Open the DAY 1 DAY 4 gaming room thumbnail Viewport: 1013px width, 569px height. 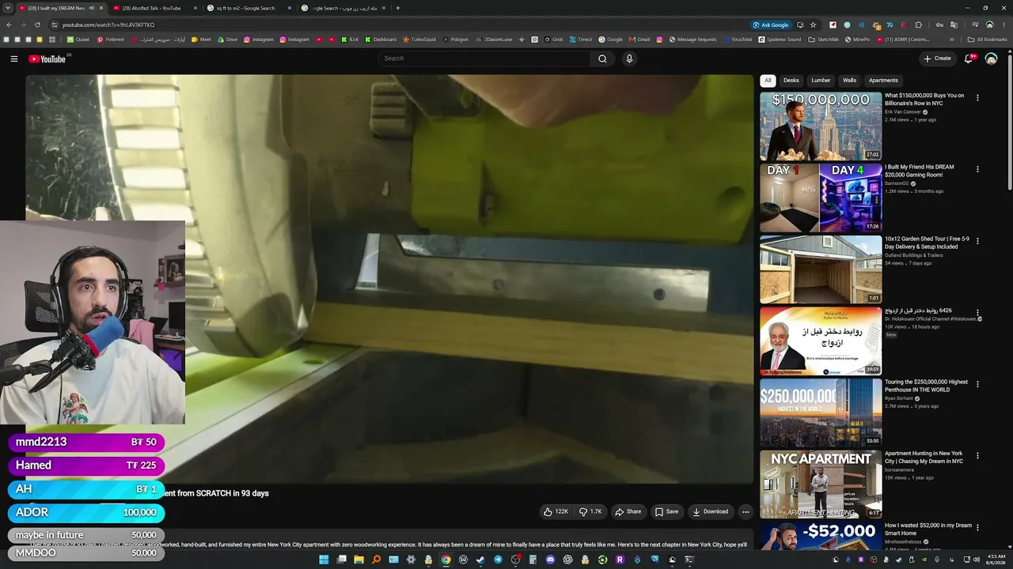821,198
